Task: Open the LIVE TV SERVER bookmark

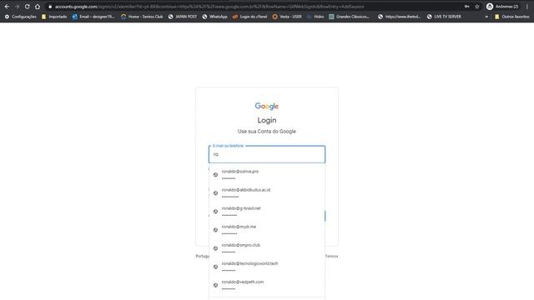Action: coord(444,17)
